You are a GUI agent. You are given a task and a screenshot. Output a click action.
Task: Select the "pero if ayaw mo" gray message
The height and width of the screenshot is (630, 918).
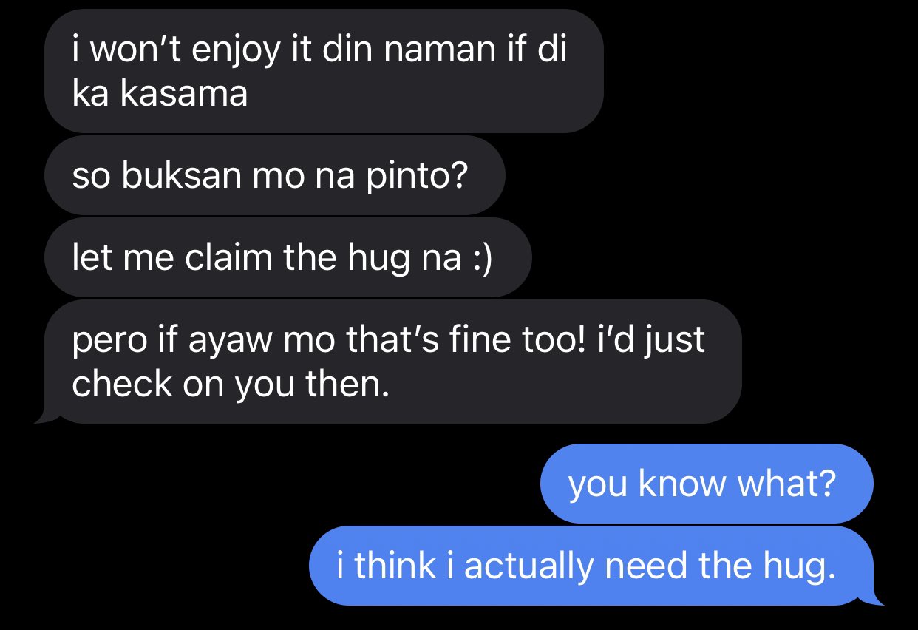(392, 362)
